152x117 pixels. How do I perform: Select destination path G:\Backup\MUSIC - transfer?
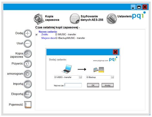(x=70, y=38)
